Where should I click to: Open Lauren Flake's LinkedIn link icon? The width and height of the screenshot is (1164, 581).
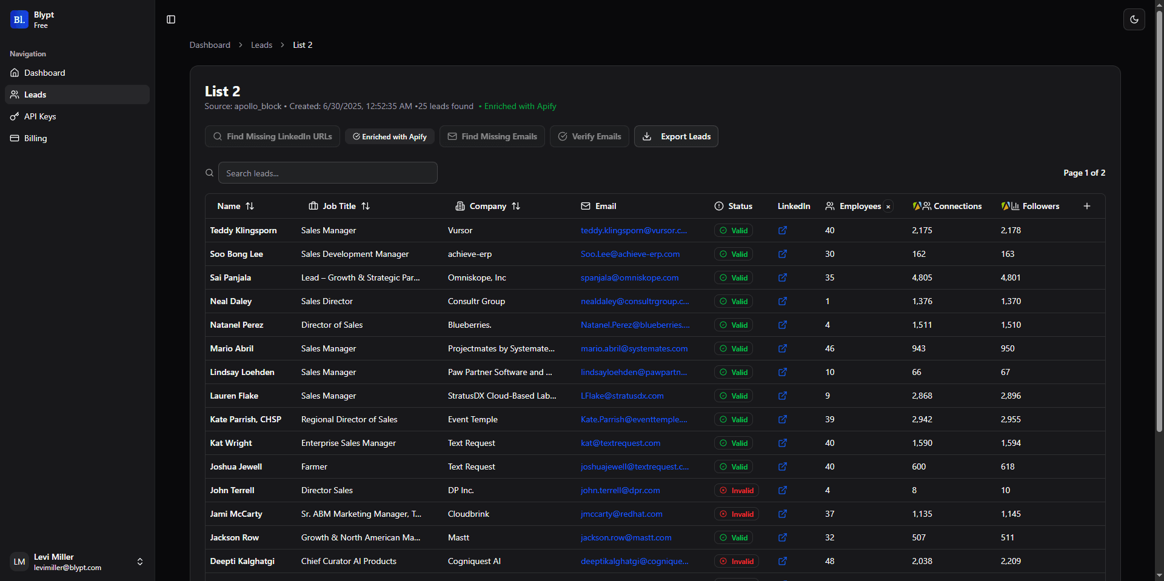click(783, 396)
